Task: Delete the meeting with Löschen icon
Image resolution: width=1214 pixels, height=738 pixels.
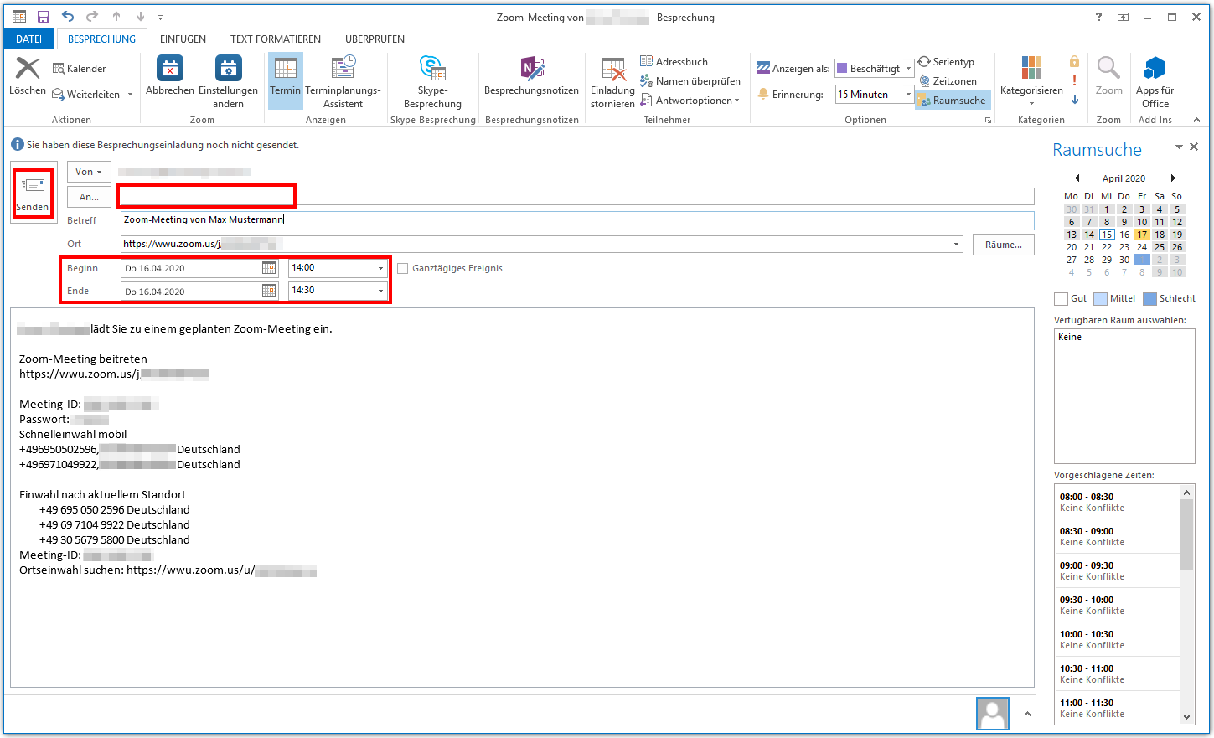Action: pos(28,70)
